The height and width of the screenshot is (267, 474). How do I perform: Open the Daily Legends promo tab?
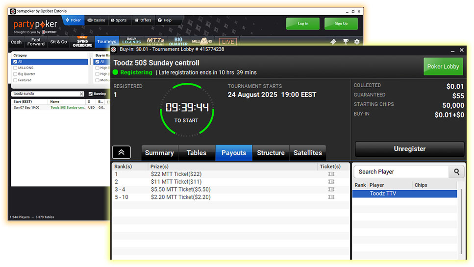click(x=131, y=41)
